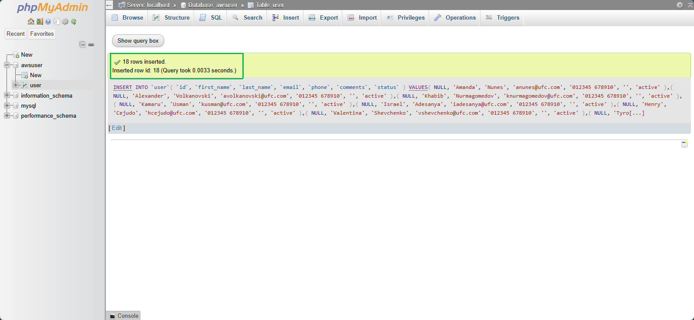Click the mysql database cylinder icon
Screen dimensions: 694x320
(x=16, y=106)
